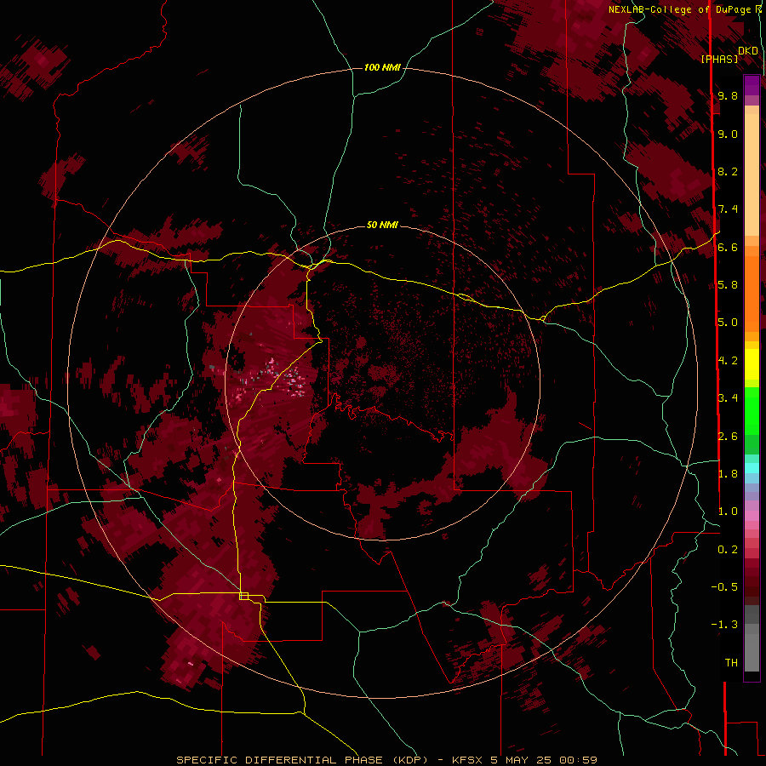Click the 1.8 value on the color scale
This screenshot has height=766, width=766.
click(728, 473)
